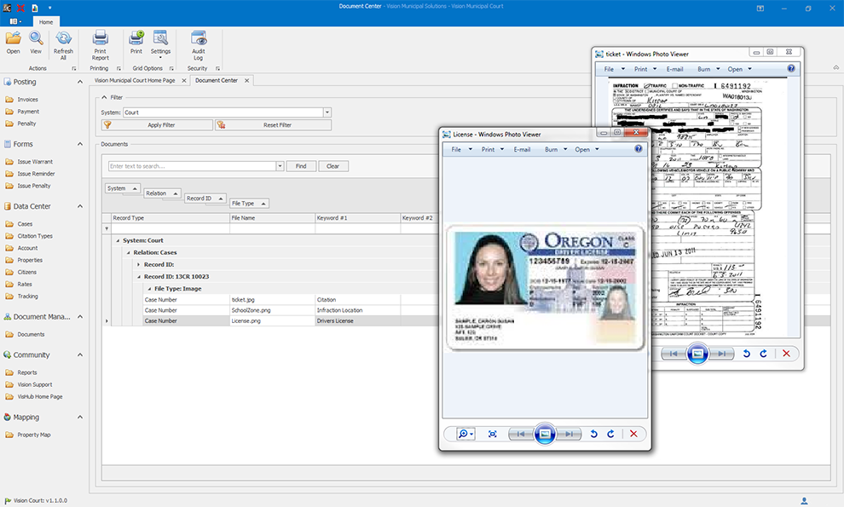Expand the empty Record ID group row
This screenshot has height=507, width=844.
click(x=138, y=265)
